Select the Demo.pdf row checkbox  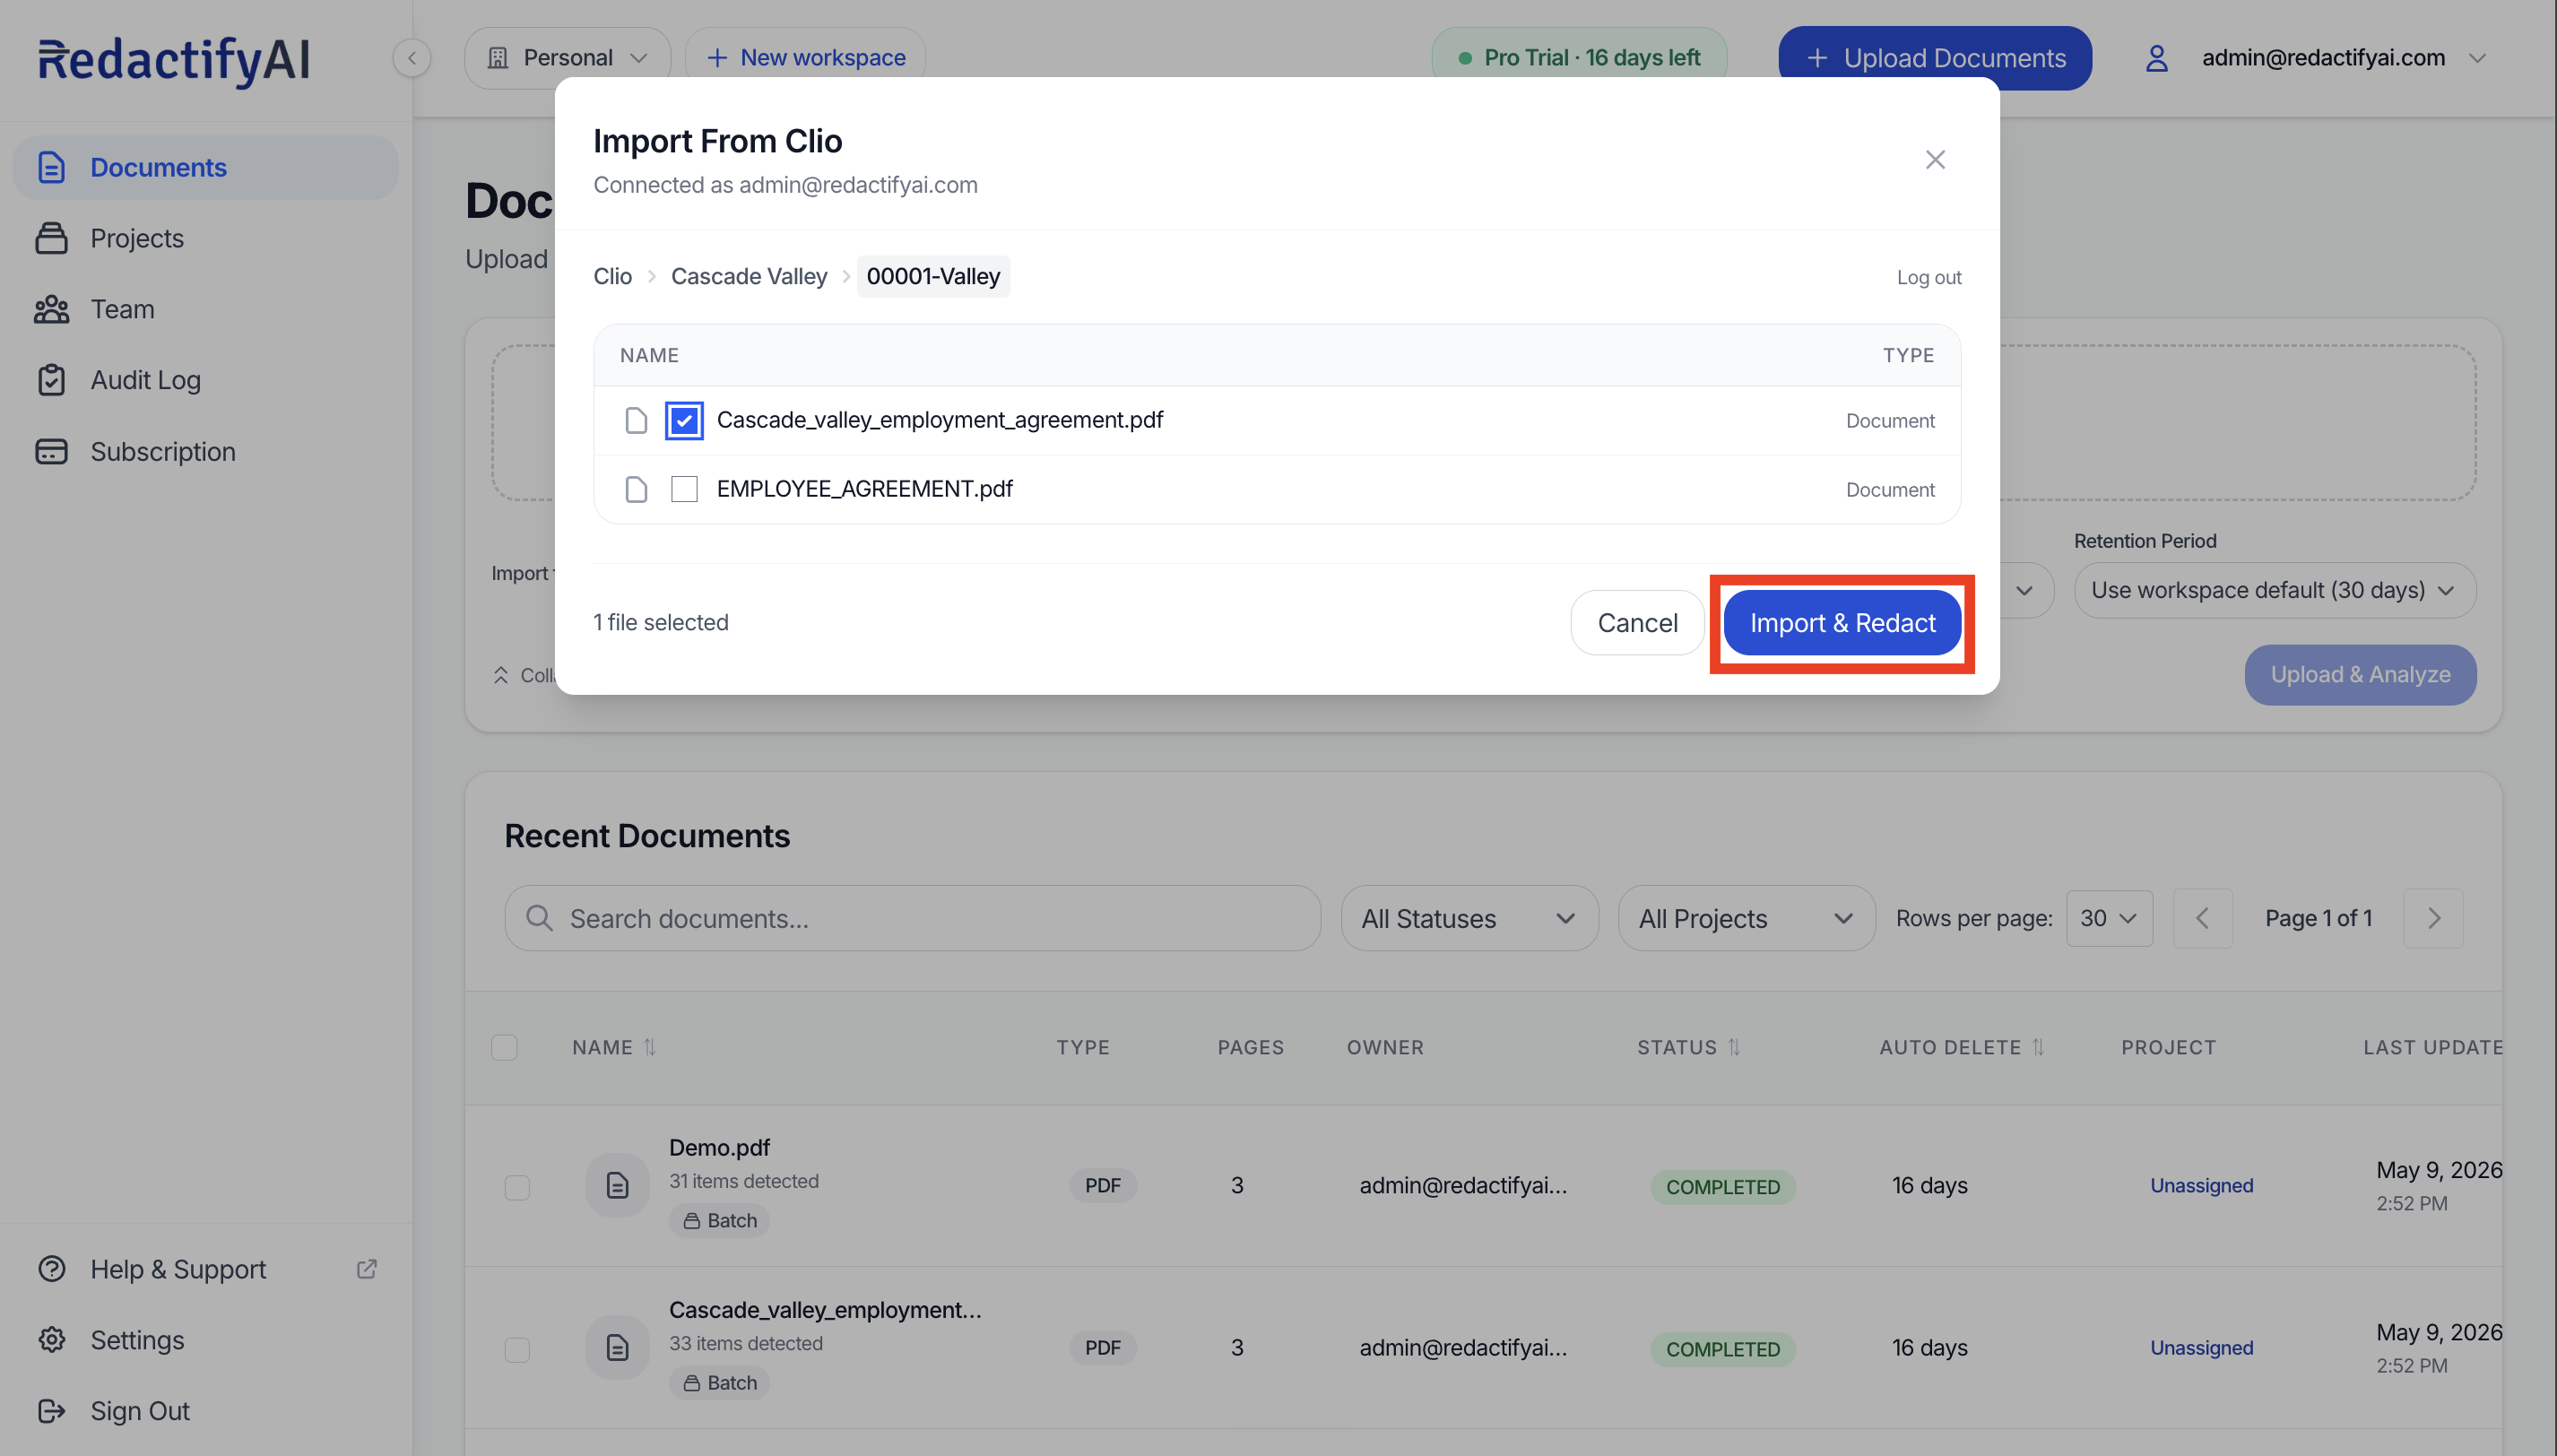(517, 1187)
